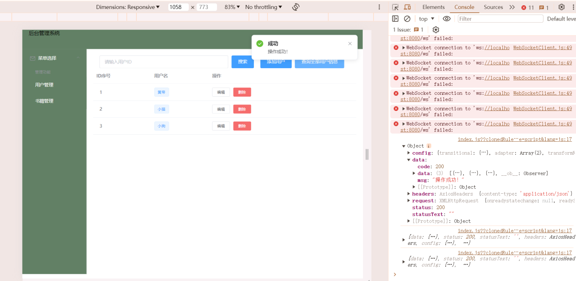Open console settings gear beside Issue count
The width and height of the screenshot is (576, 281).
pyautogui.click(x=435, y=30)
